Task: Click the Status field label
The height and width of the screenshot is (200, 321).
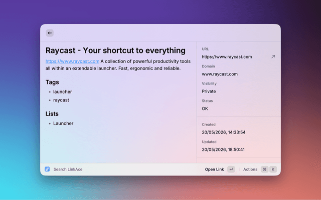Action: click(207, 101)
